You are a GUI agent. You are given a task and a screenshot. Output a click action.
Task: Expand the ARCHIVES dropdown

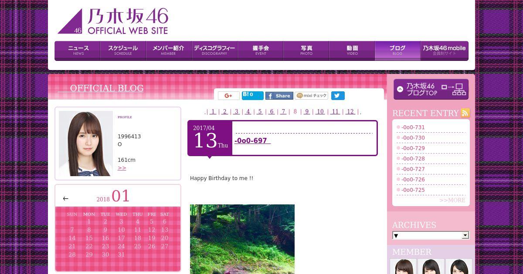pos(431,235)
